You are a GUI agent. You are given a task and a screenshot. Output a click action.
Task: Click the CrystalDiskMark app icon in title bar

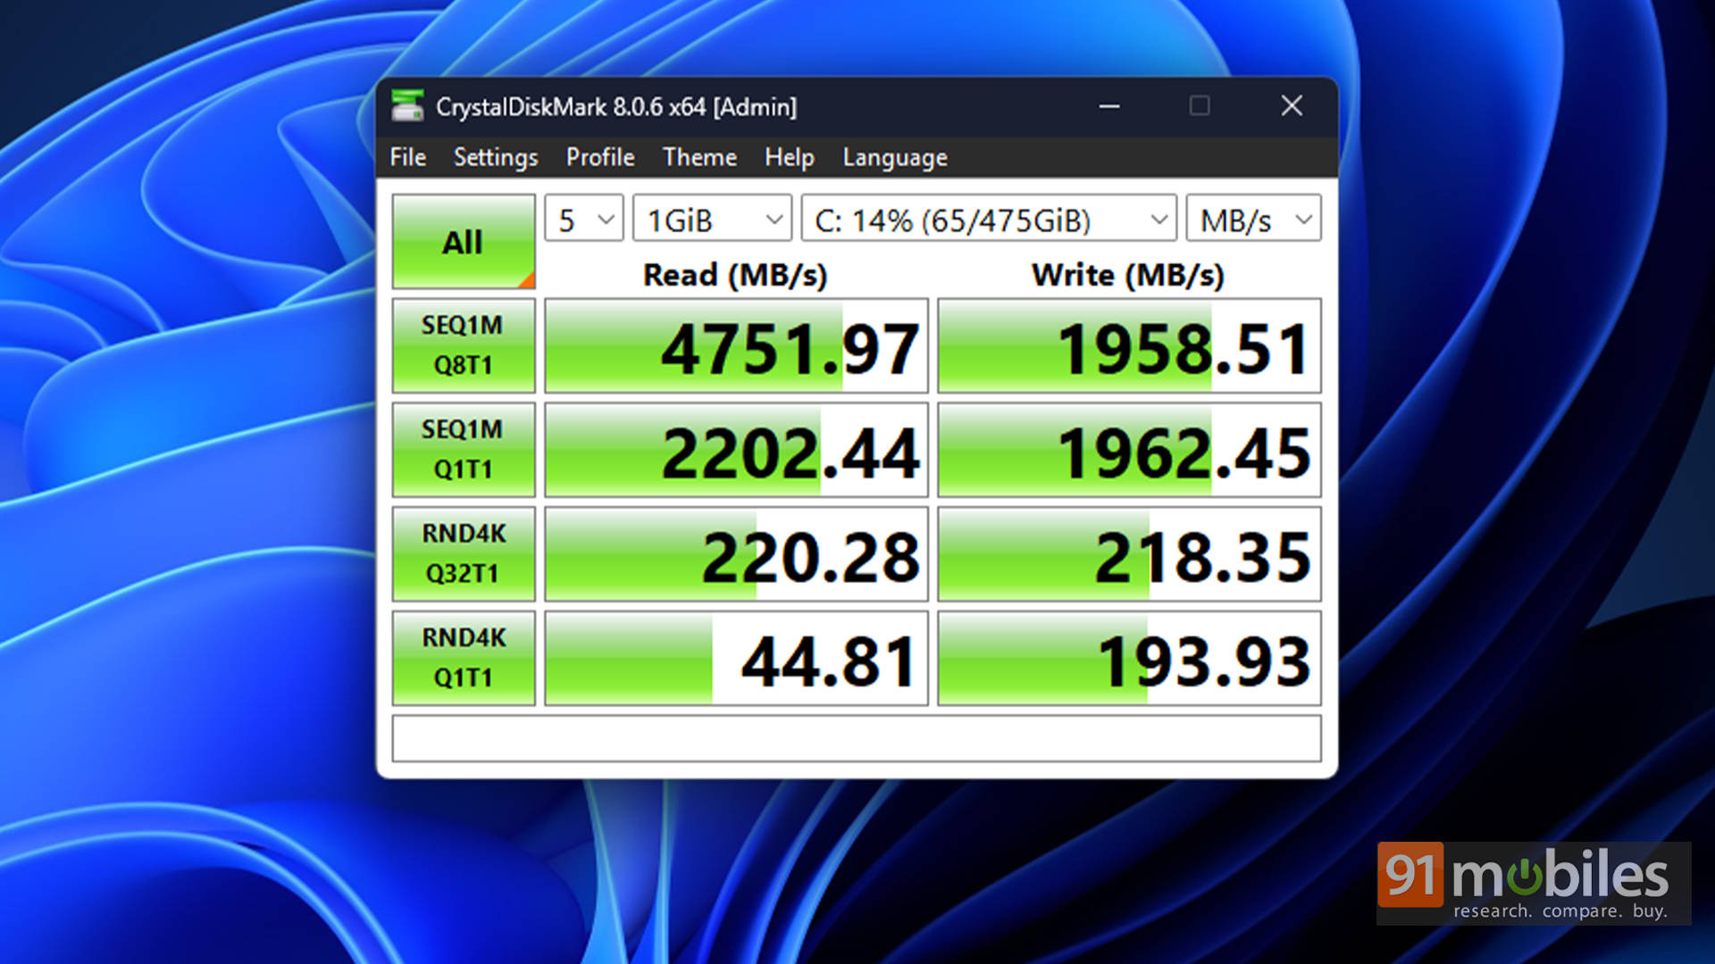pyautogui.click(x=407, y=106)
